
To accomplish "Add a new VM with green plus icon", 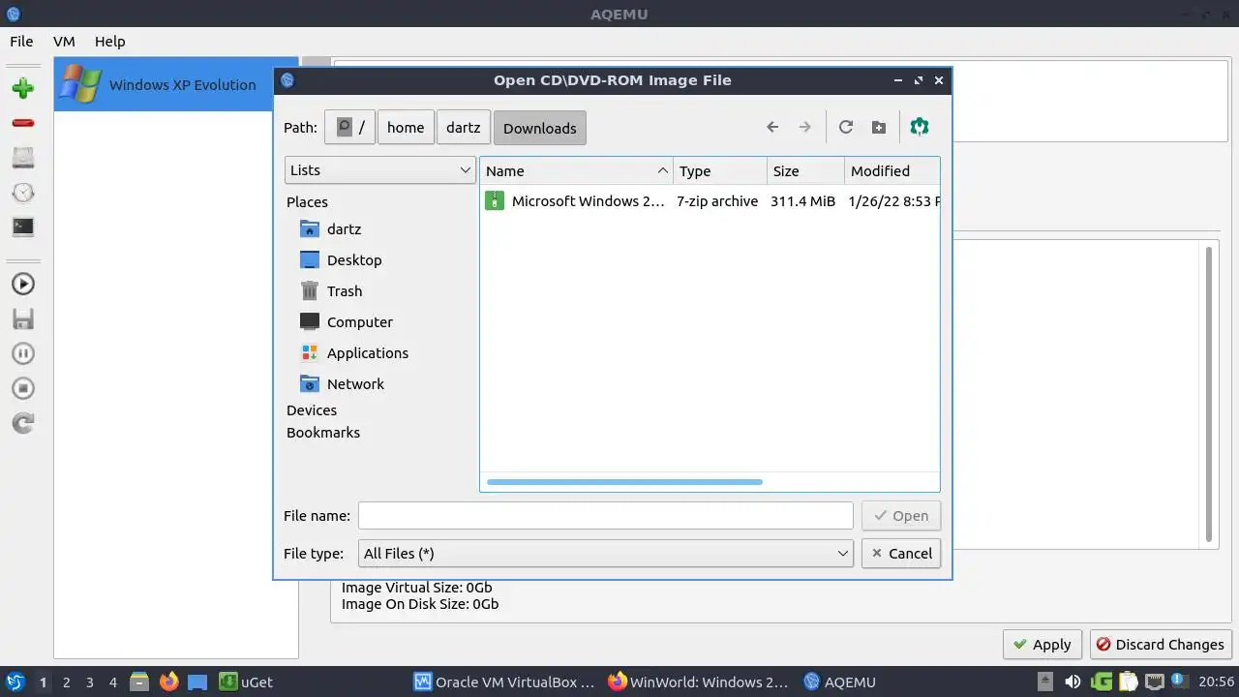I will pos(23,88).
